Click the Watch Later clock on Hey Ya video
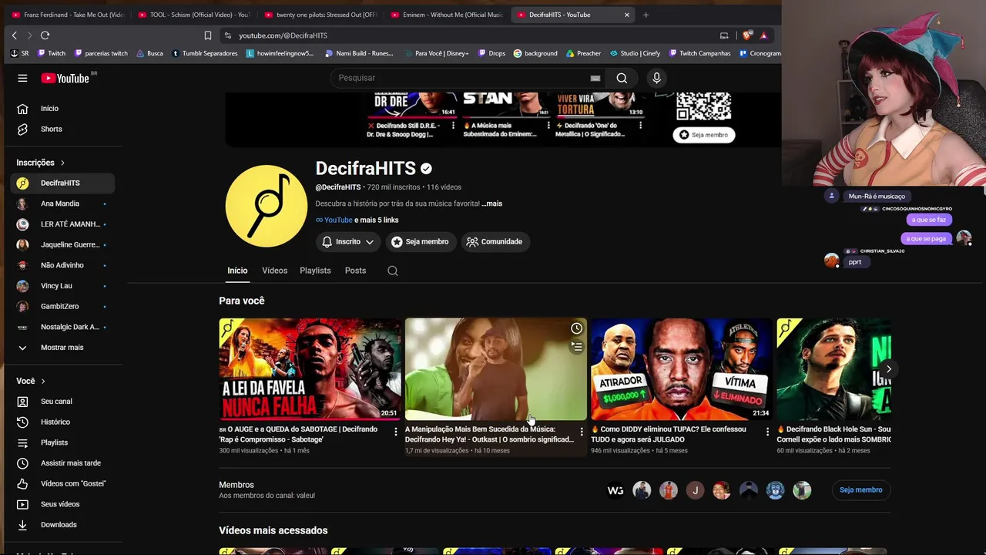 [576, 329]
